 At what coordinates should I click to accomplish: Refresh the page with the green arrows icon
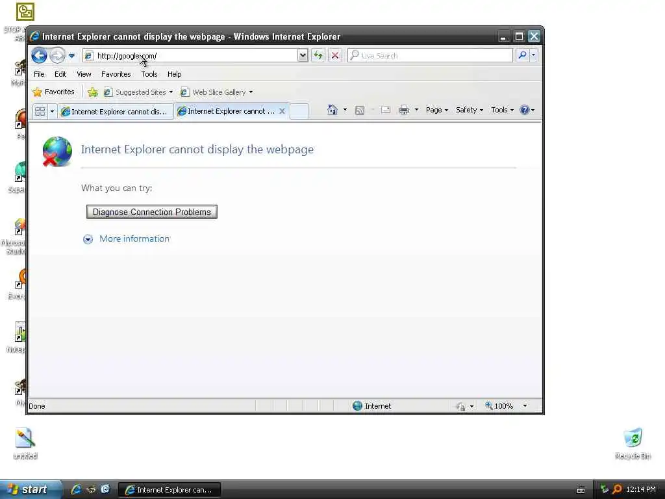coord(318,55)
